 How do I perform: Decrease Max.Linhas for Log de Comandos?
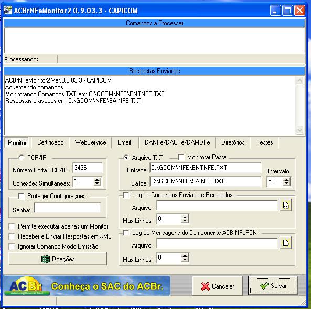pyautogui.click(x=185, y=221)
